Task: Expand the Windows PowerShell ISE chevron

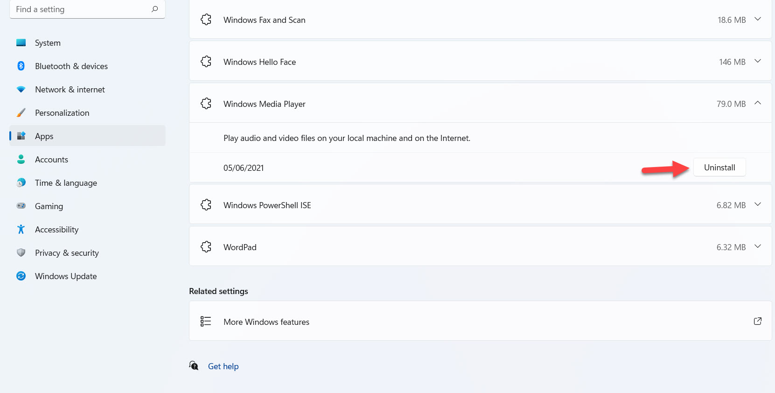Action: (758, 205)
